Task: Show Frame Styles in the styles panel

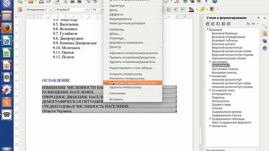Action: tap(218, 24)
